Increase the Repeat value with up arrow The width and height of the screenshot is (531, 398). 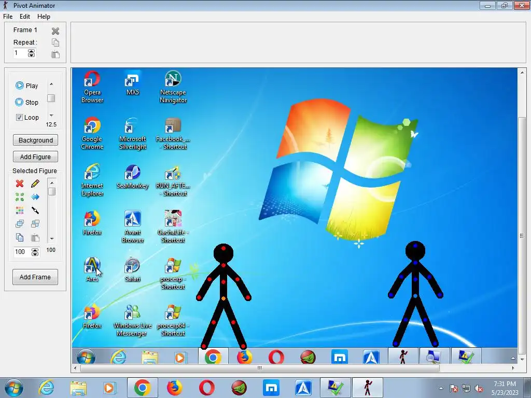pos(31,51)
